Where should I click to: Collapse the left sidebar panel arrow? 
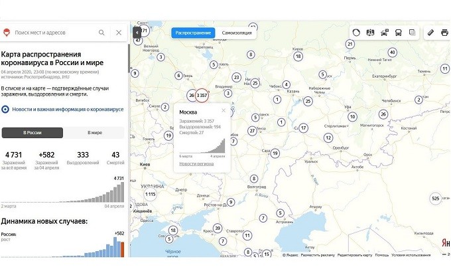point(136,32)
